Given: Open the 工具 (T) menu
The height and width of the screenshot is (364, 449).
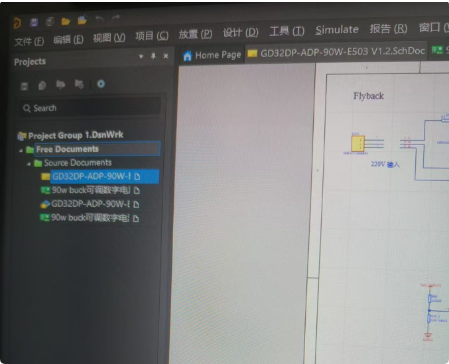Looking at the screenshot, I should pyautogui.click(x=287, y=31).
